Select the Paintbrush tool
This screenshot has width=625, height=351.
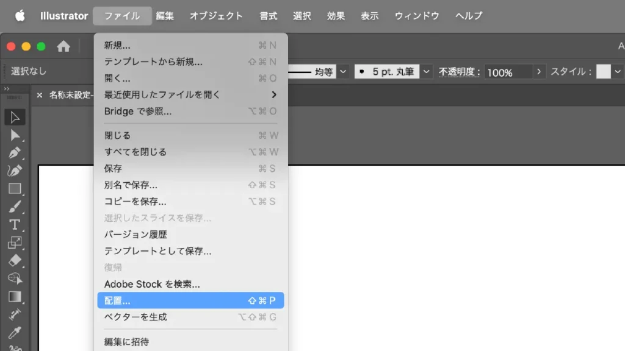point(15,207)
